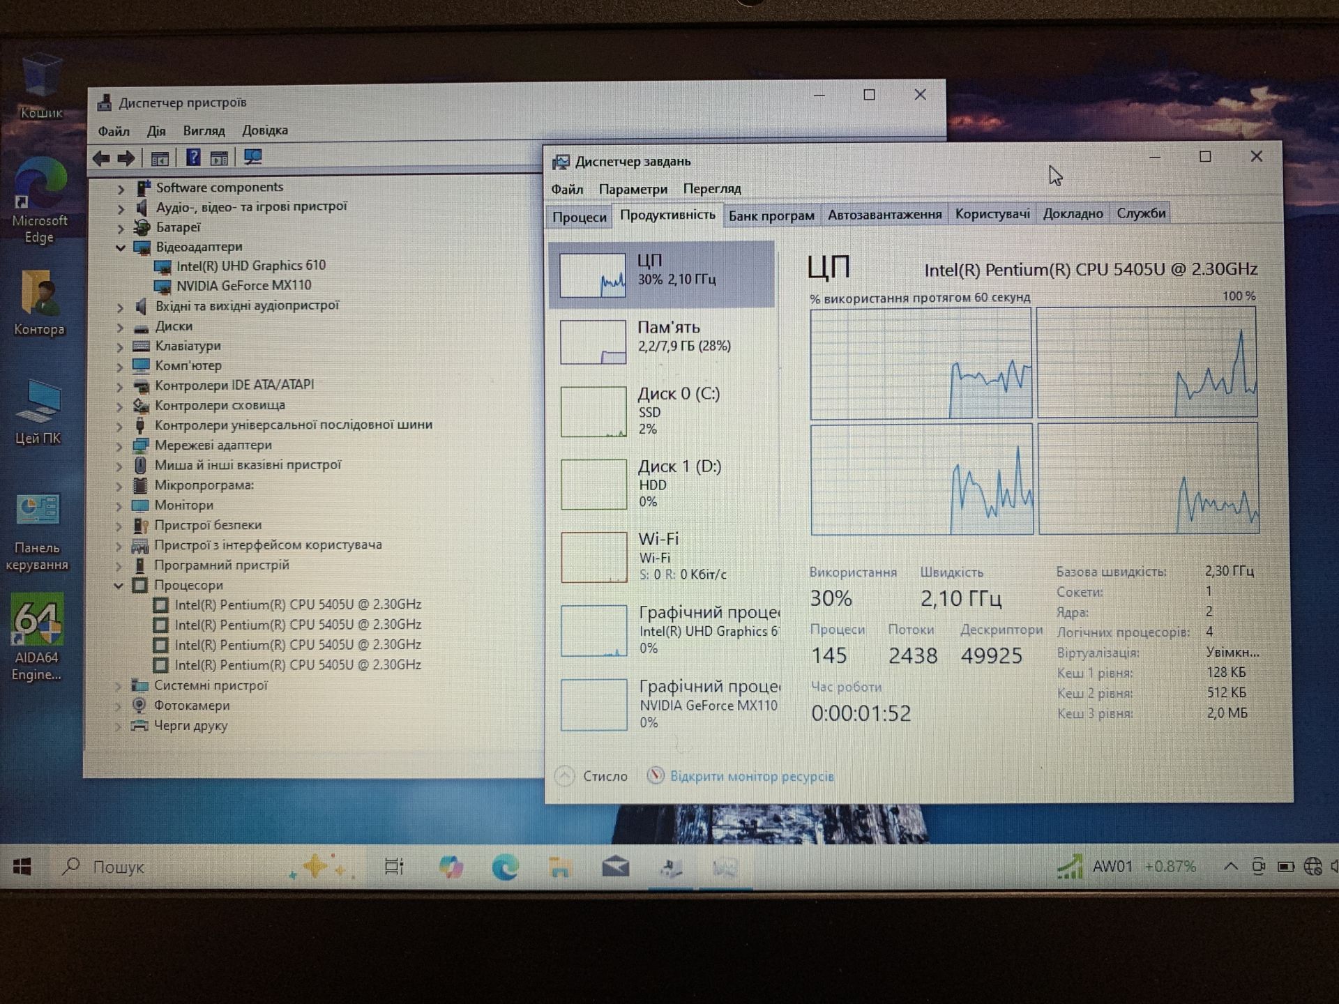Click the forward arrow in Device Manager toolbar

tap(126, 158)
